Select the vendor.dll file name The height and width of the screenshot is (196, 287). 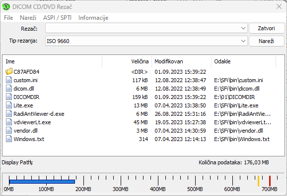point(25,131)
